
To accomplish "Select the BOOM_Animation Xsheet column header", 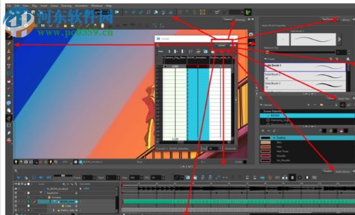I will 198,60.
